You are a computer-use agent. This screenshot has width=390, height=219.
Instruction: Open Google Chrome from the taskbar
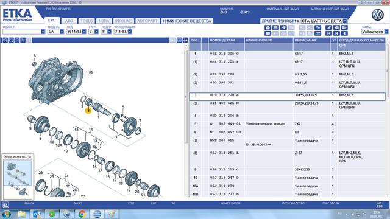tap(82, 214)
